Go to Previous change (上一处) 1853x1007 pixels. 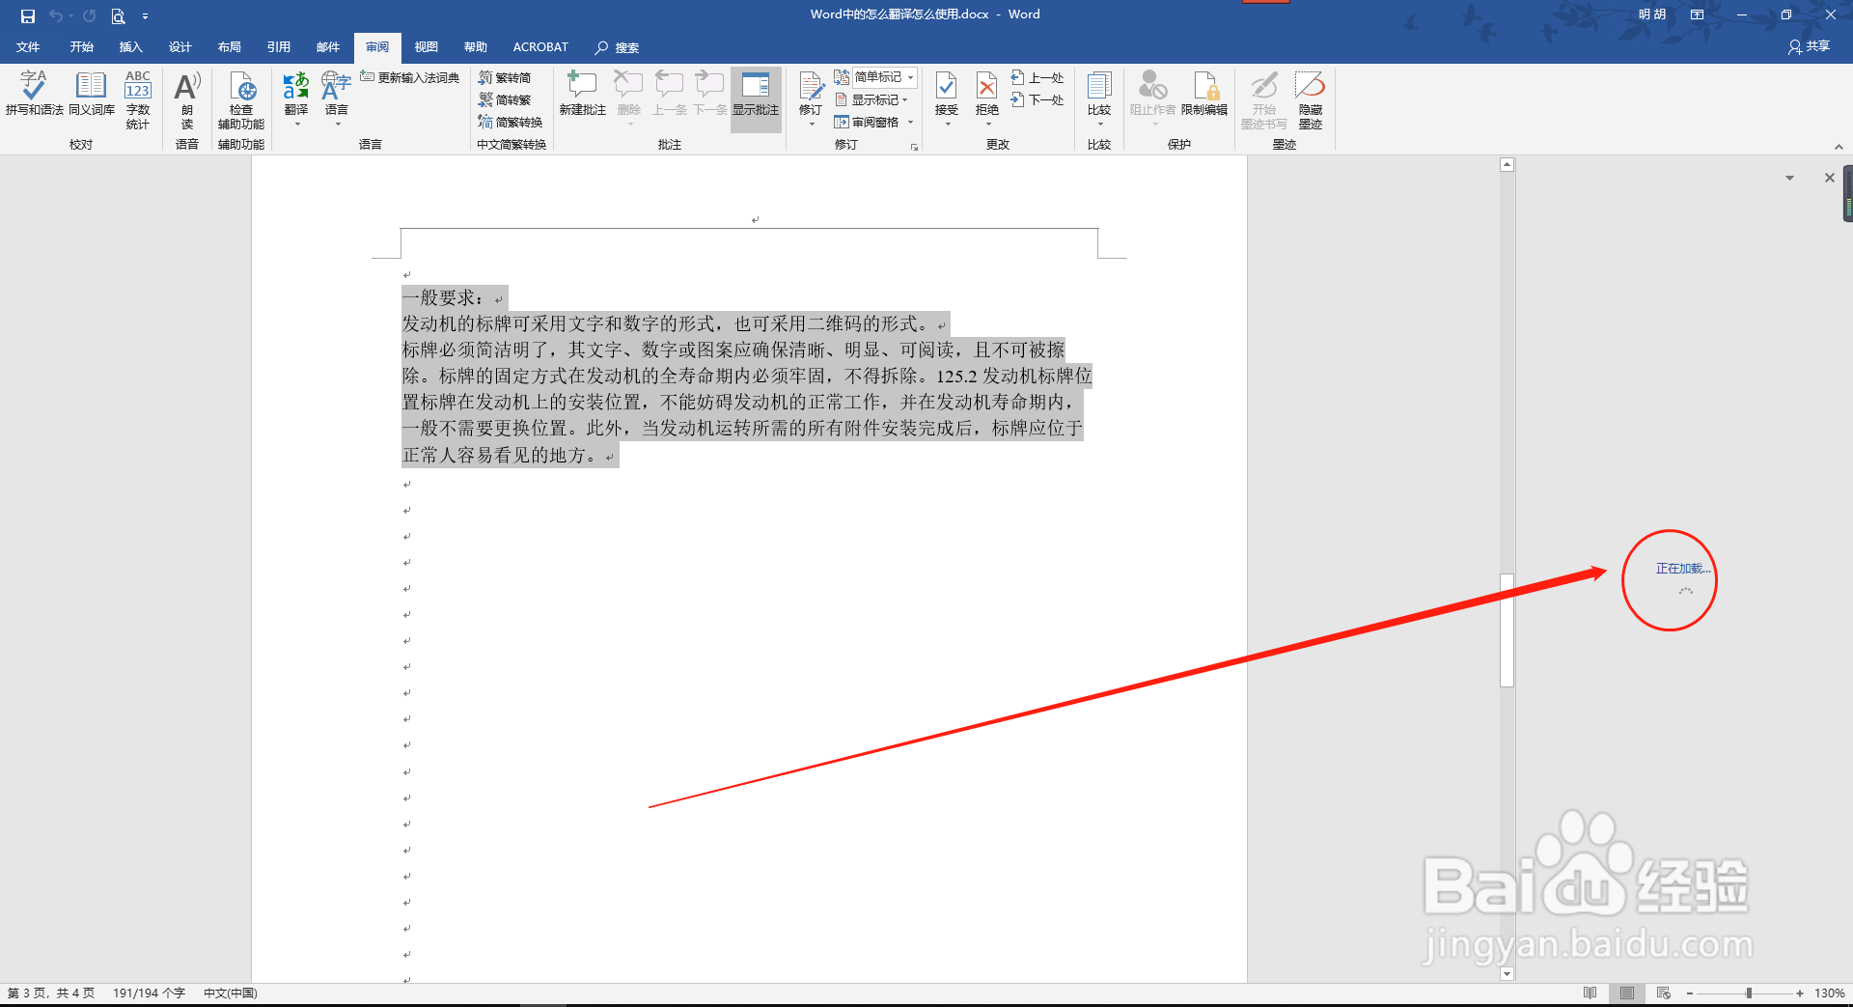[x=1037, y=77]
